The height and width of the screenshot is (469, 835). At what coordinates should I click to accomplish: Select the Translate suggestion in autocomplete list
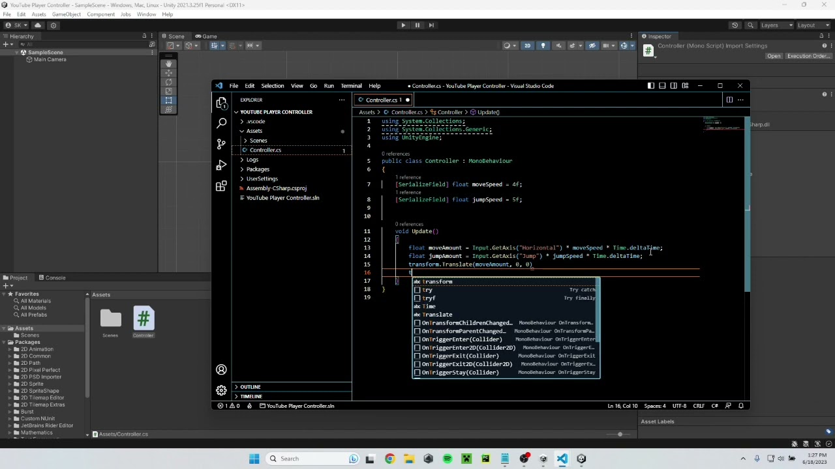506,315
